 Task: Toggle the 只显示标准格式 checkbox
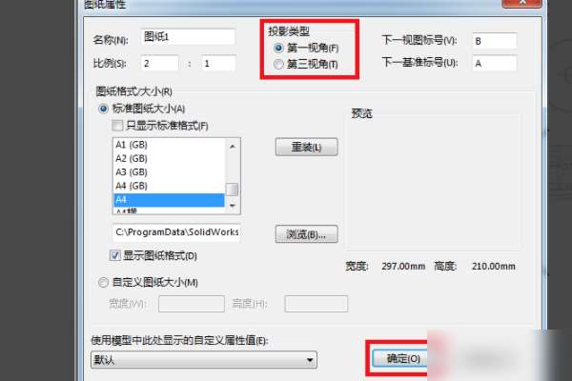pyautogui.click(x=117, y=126)
